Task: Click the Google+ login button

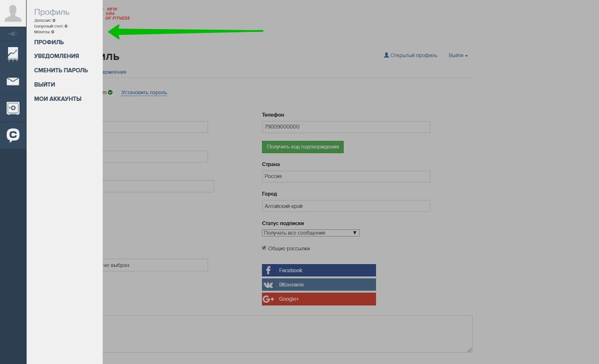Action: click(319, 299)
